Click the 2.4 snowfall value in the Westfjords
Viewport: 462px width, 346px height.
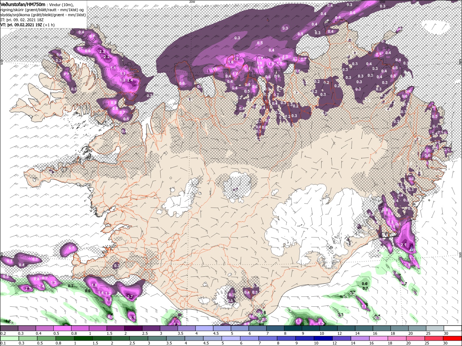pyautogui.click(x=130, y=80)
